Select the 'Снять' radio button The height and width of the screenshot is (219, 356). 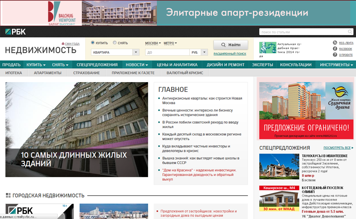click(x=115, y=43)
